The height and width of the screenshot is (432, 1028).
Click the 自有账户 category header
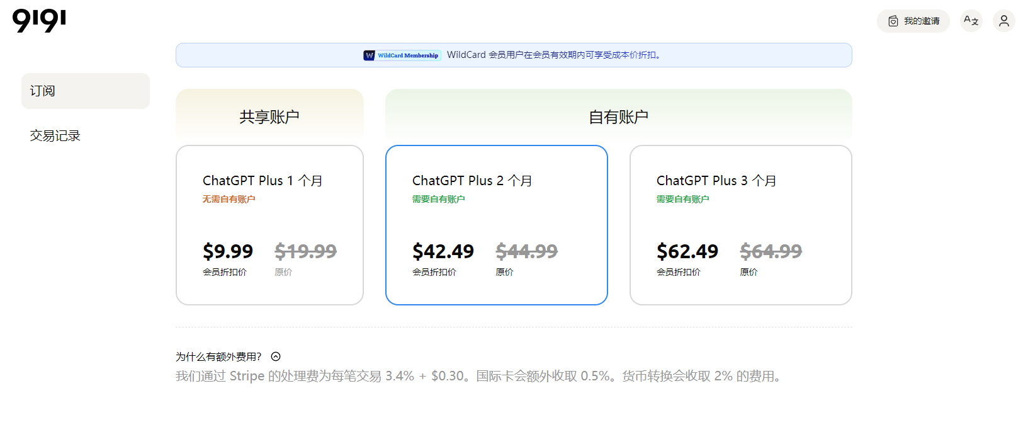[x=618, y=117]
